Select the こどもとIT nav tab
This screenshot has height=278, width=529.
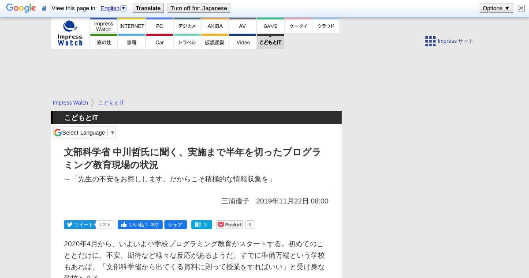click(x=270, y=42)
